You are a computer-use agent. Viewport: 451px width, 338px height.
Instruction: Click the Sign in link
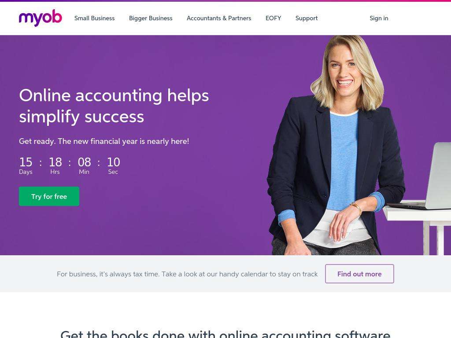pos(379,18)
